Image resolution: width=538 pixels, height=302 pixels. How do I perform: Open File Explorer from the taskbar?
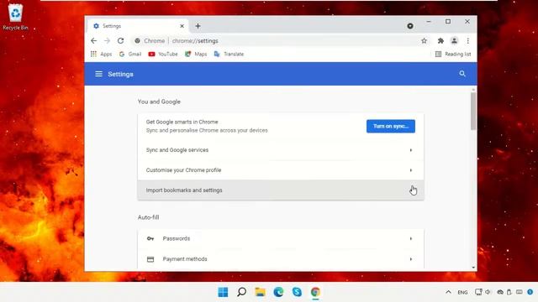tap(260, 292)
